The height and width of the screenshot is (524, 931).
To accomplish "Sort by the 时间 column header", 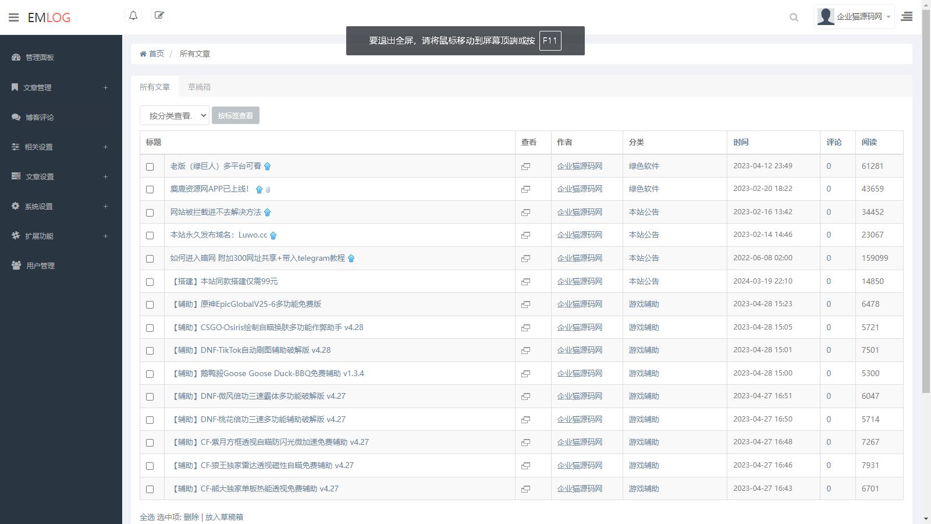I will pyautogui.click(x=741, y=142).
